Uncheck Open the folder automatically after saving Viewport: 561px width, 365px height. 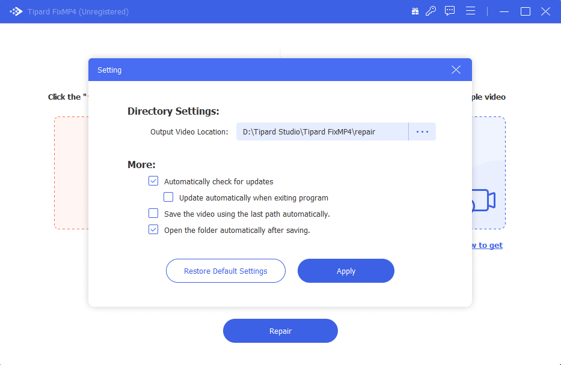[153, 230]
